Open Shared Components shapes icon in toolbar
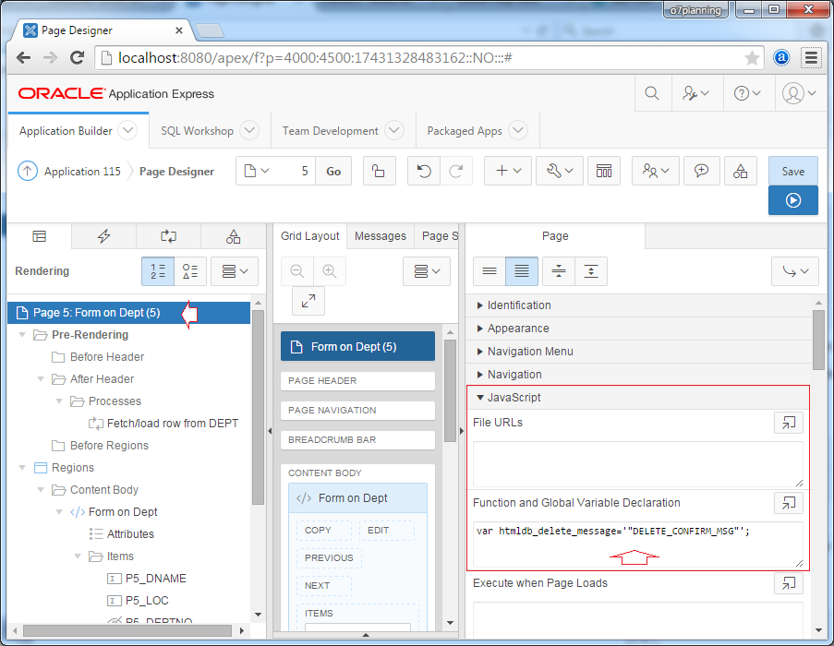This screenshot has height=646, width=834. 741,171
